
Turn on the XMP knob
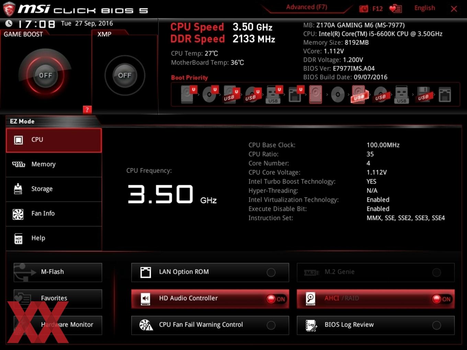coord(125,75)
